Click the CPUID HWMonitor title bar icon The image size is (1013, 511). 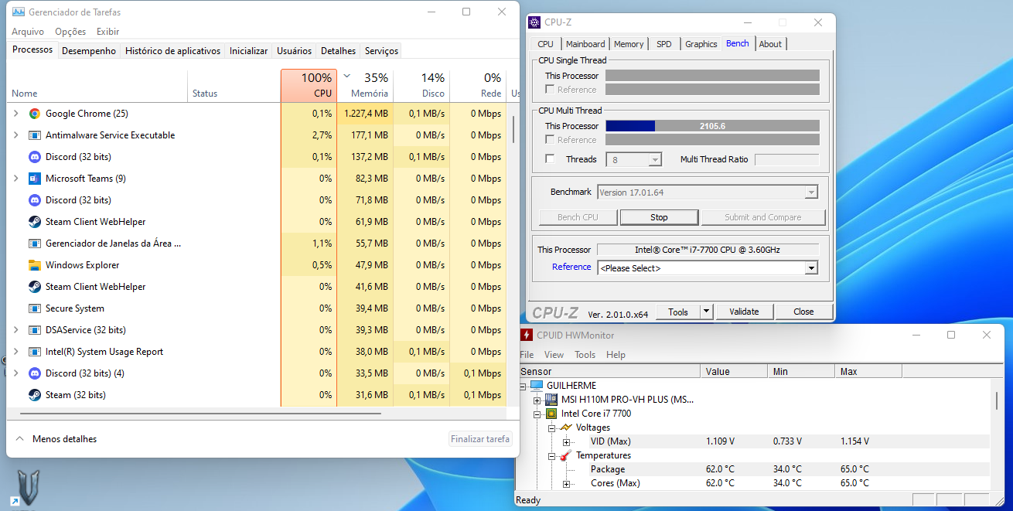(527, 336)
